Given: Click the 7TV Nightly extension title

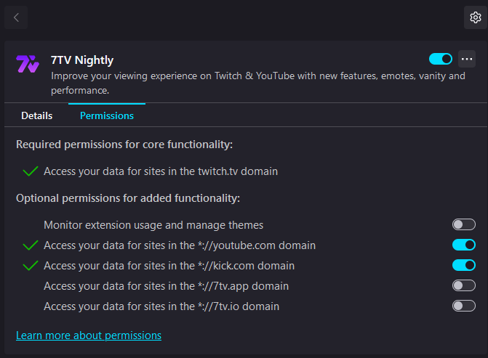Looking at the screenshot, I should (82, 60).
